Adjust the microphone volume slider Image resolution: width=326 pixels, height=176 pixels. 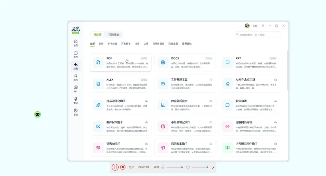pyautogui.click(x=175, y=167)
